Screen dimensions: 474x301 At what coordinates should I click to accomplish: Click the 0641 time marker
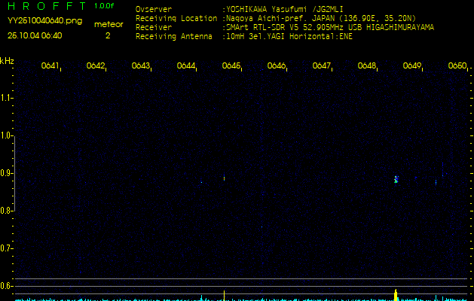(x=50, y=65)
